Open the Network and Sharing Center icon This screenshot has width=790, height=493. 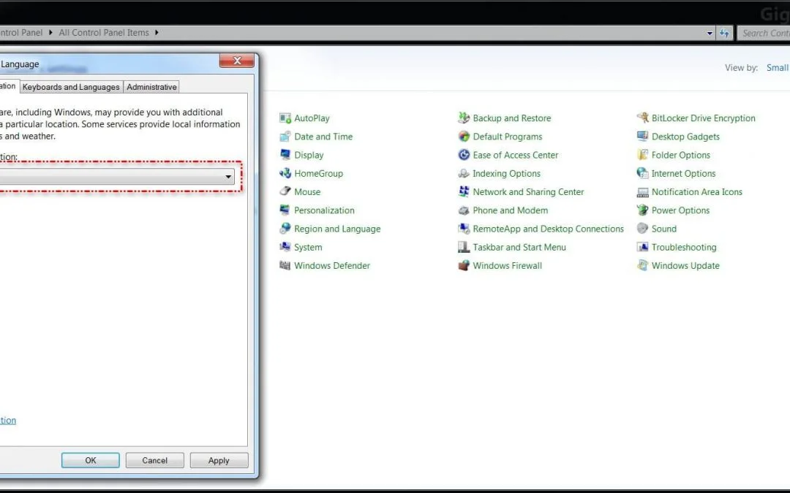click(464, 192)
